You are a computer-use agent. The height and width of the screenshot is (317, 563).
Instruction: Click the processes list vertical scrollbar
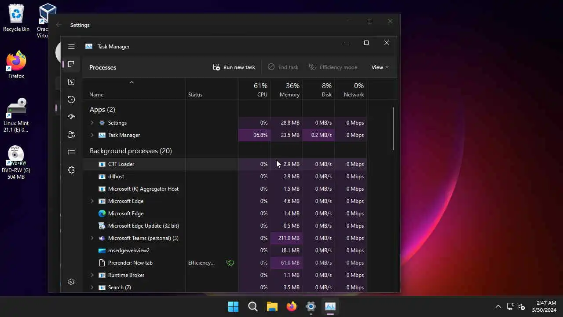[x=393, y=129]
